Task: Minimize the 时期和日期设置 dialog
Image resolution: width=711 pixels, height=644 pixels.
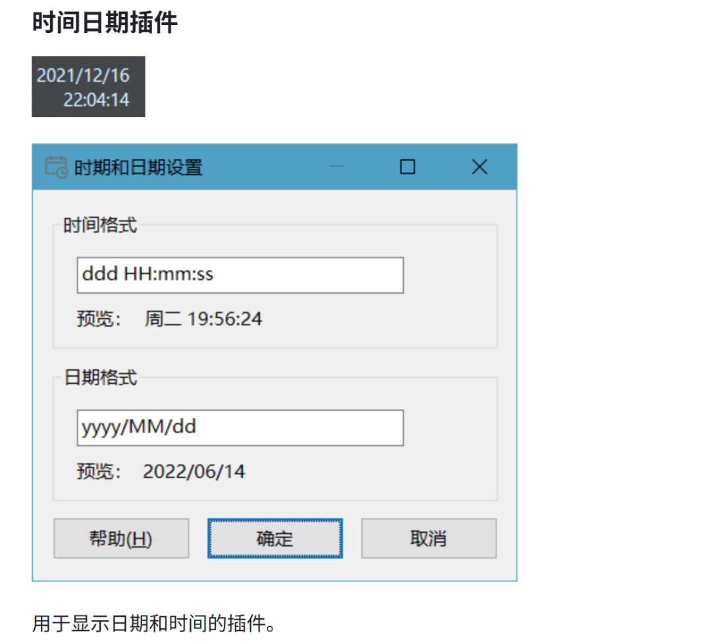Action: coord(337,167)
